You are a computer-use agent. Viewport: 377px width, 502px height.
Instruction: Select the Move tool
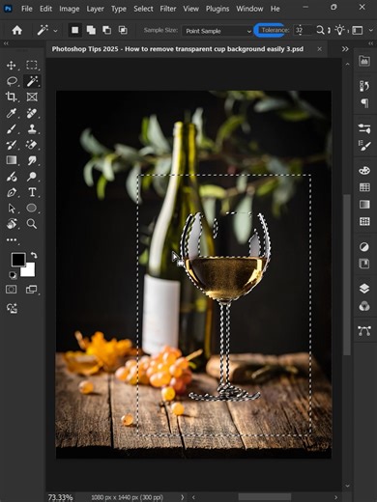12,66
